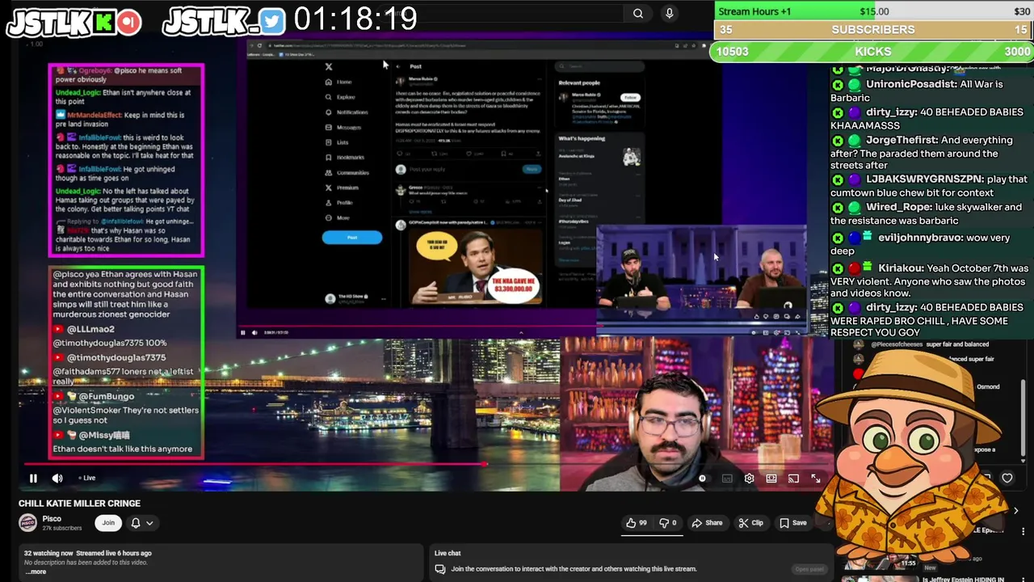
Task: Jump to Live in the player
Action: point(86,478)
